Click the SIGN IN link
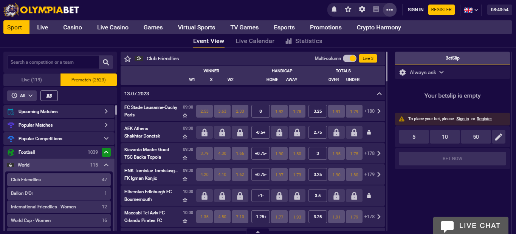The height and width of the screenshot is (234, 516). point(415,10)
